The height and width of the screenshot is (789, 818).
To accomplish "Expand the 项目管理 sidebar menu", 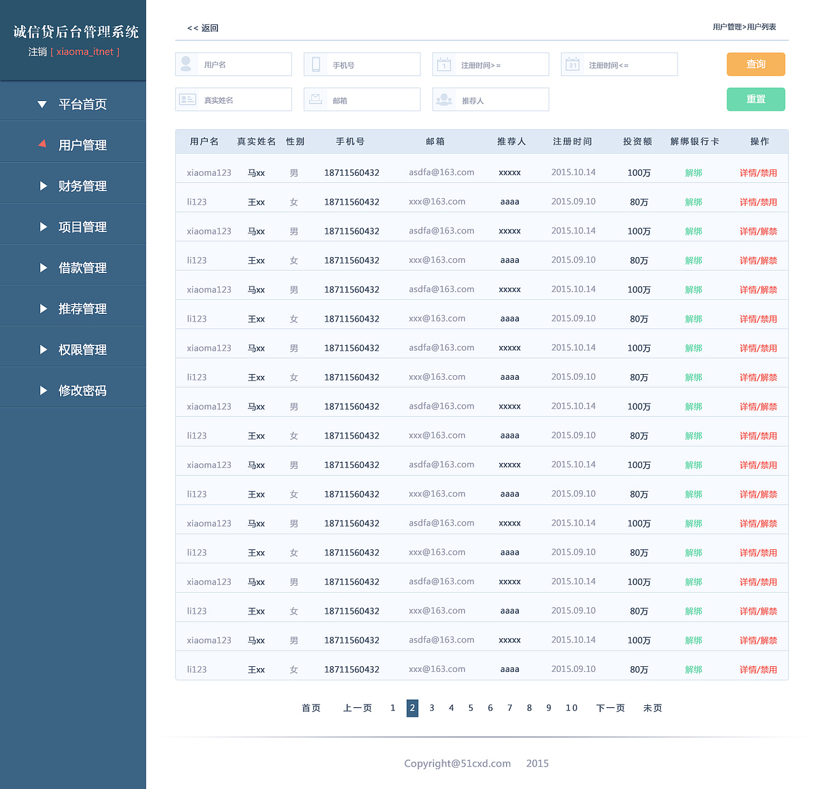I will coord(82,226).
